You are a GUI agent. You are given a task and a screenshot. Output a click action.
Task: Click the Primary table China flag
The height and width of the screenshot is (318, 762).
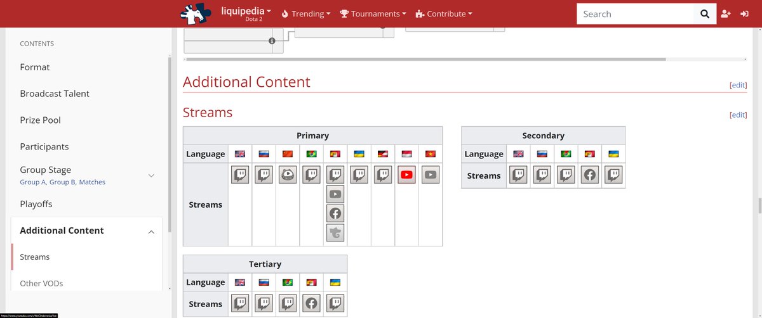(x=288, y=154)
